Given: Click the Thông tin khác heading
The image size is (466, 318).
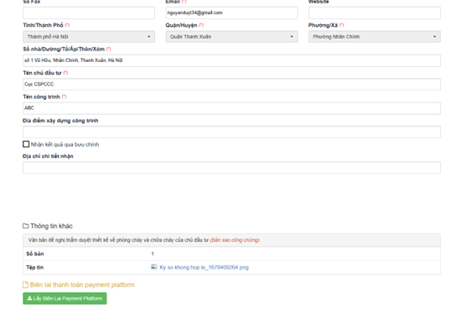Looking at the screenshot, I should (51, 226).
